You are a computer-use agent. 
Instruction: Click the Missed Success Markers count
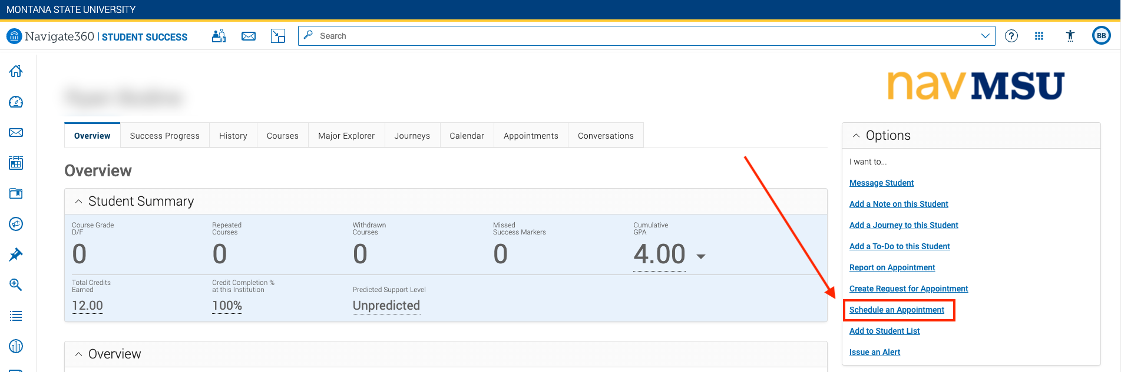pos(500,254)
